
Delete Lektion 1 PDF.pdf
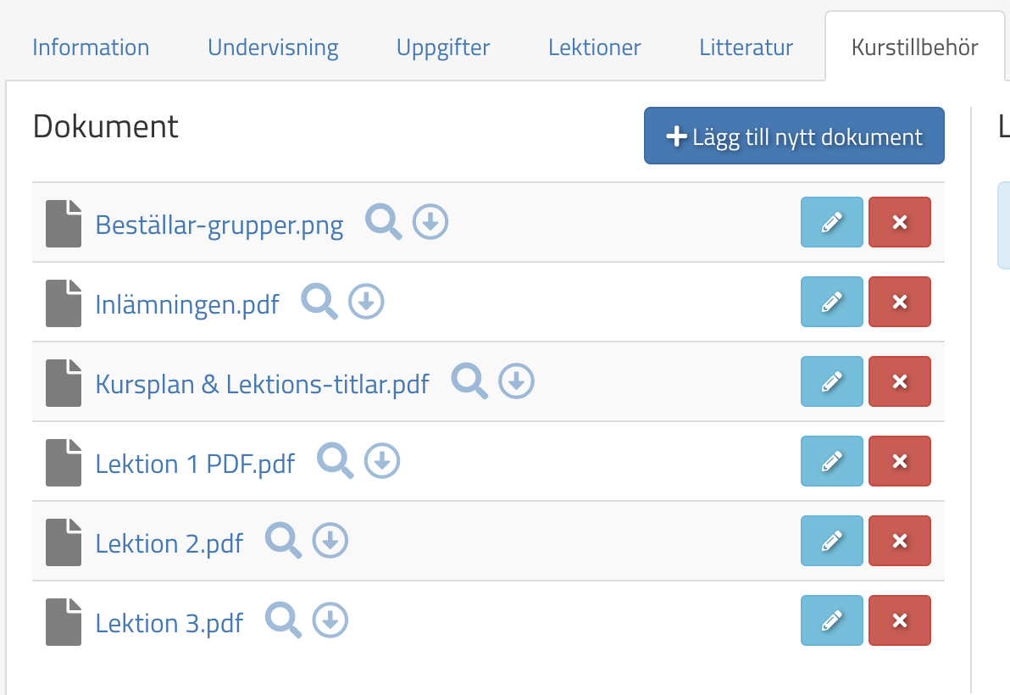[899, 461]
